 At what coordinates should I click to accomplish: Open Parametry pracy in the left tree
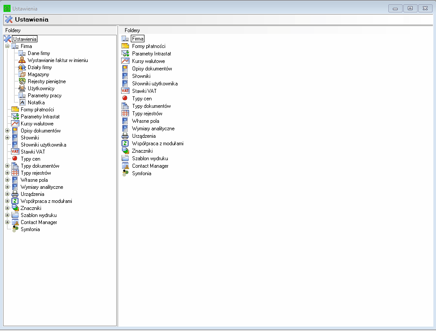point(44,96)
